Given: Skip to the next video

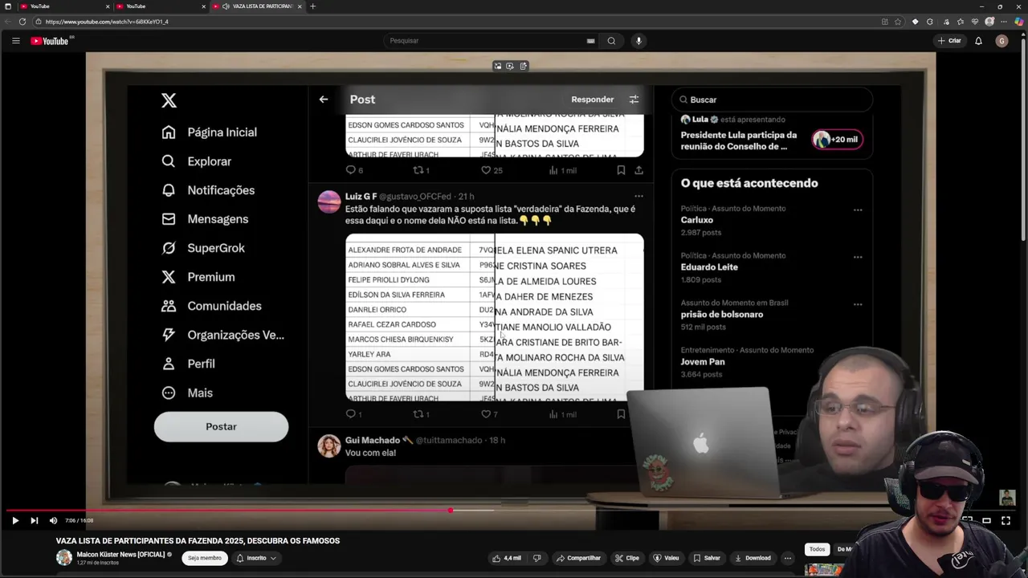Looking at the screenshot, I should coord(34,520).
